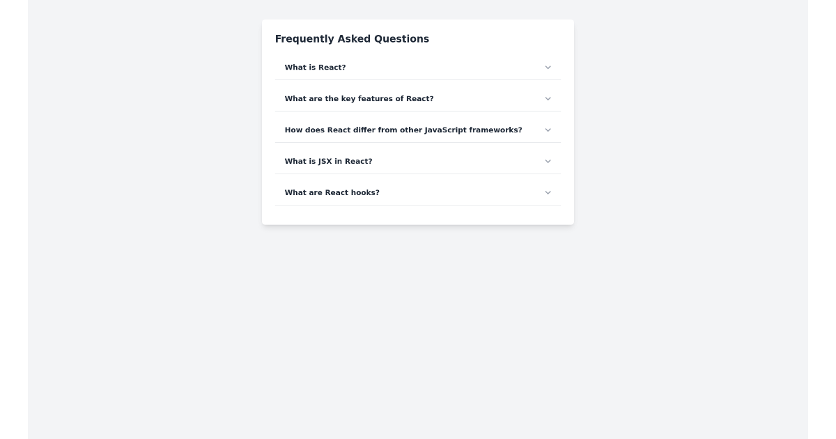Click the 'What are React hooks?' question text

(332, 192)
